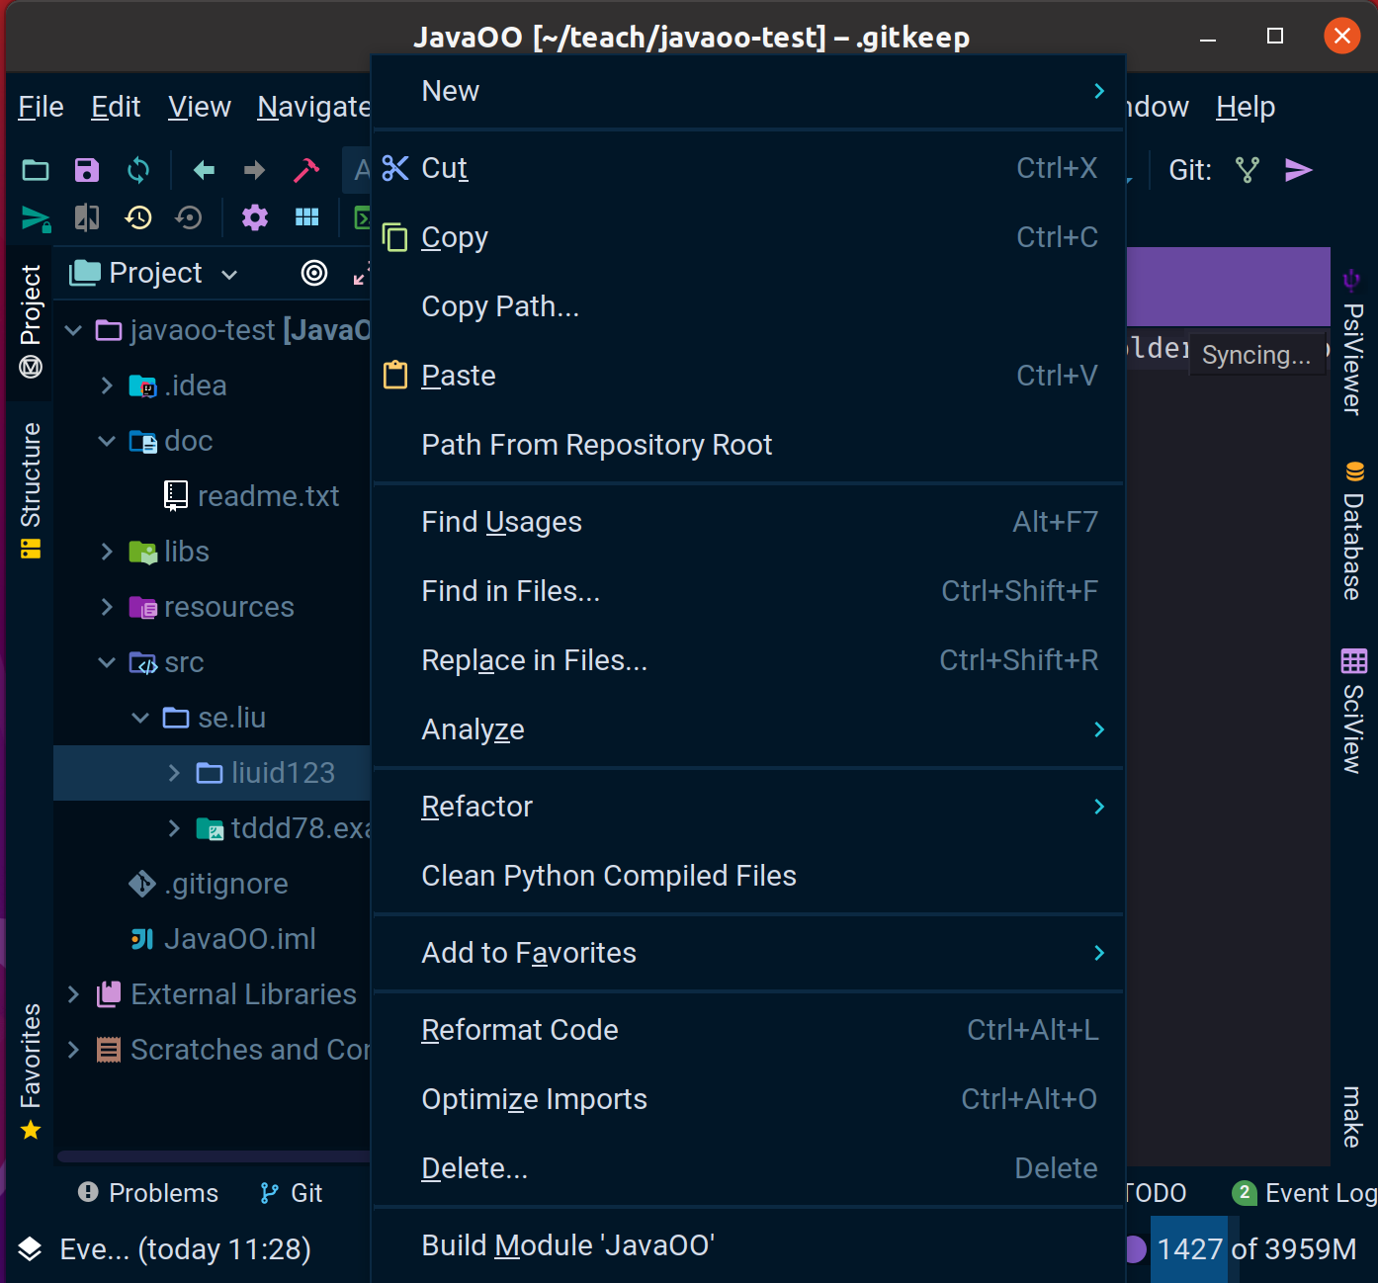This screenshot has width=1378, height=1283.
Task: Open the Database side panel tab
Action: pos(1353,530)
